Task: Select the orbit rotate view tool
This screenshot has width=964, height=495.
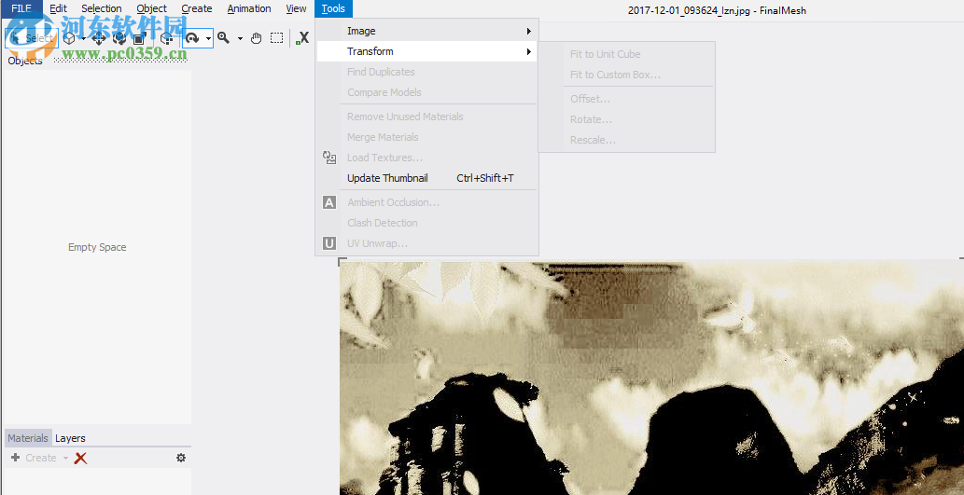Action: pos(193,38)
